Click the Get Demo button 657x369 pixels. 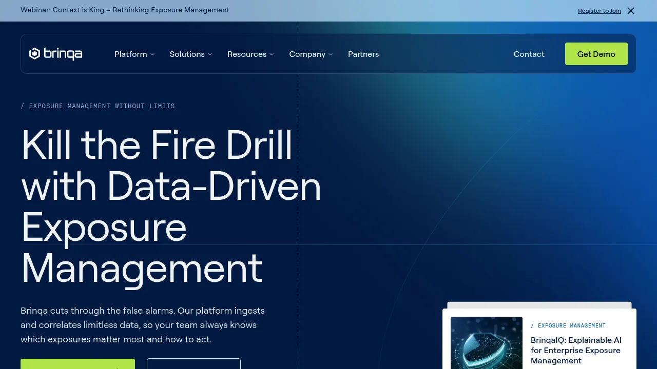click(596, 54)
